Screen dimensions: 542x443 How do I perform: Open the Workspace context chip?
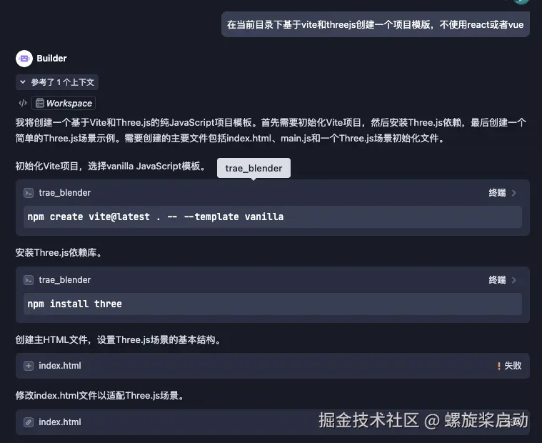64,103
